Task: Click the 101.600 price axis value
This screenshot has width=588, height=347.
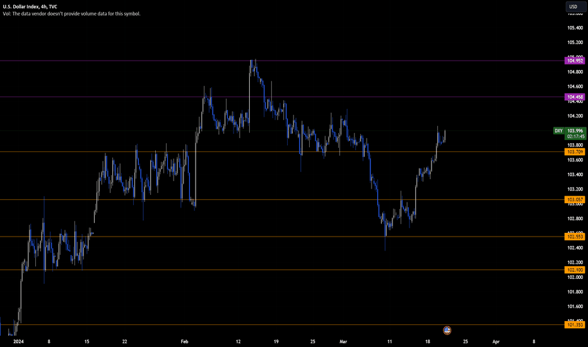Action: pyautogui.click(x=575, y=307)
